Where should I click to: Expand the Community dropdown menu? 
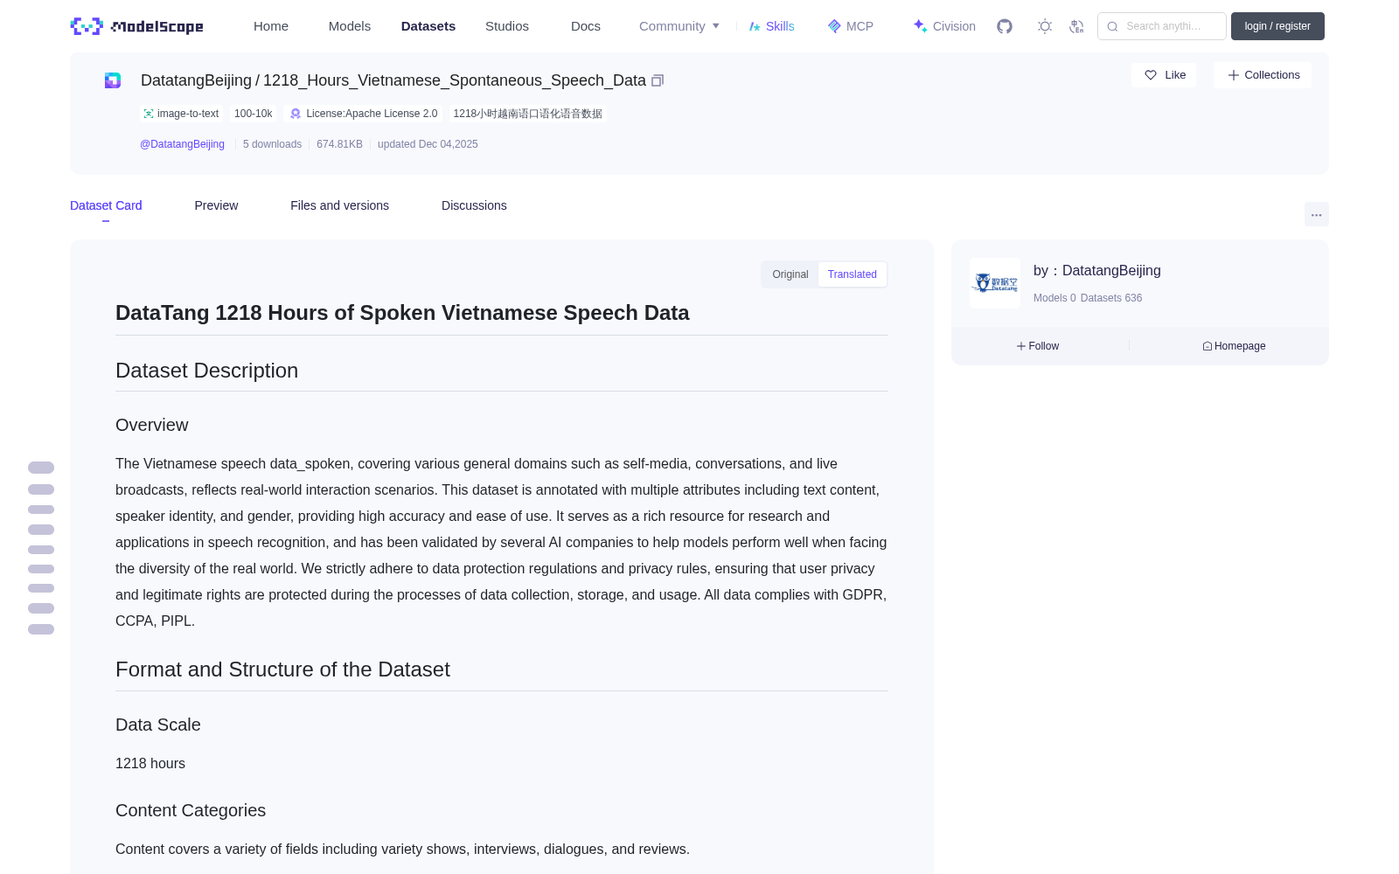[679, 26]
